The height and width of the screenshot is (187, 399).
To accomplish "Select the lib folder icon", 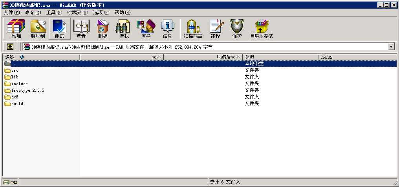I will [7, 77].
